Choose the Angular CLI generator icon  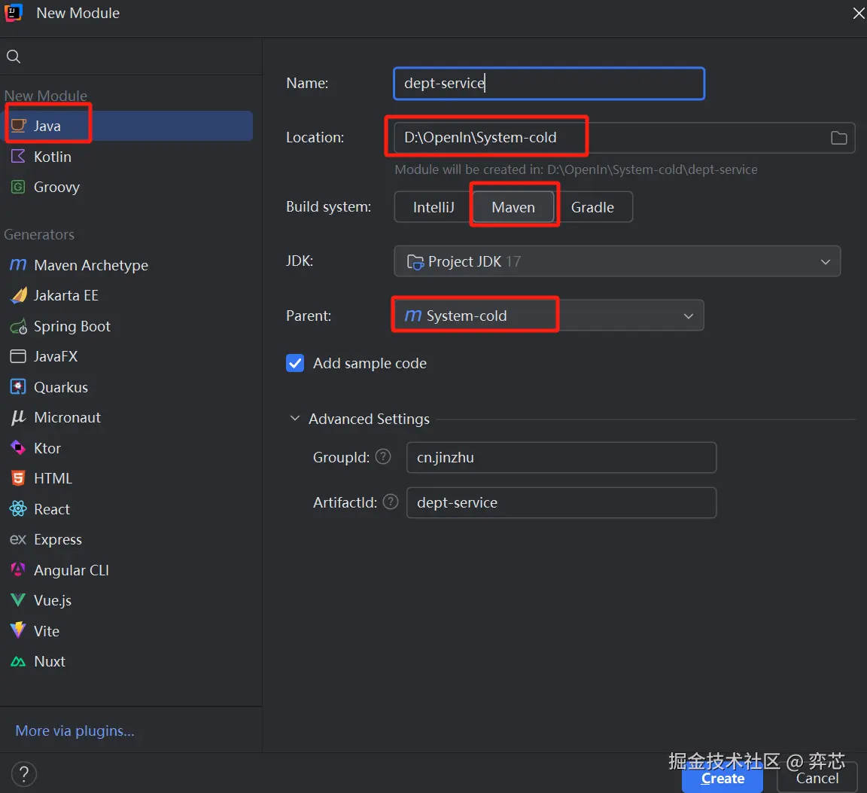pos(18,570)
